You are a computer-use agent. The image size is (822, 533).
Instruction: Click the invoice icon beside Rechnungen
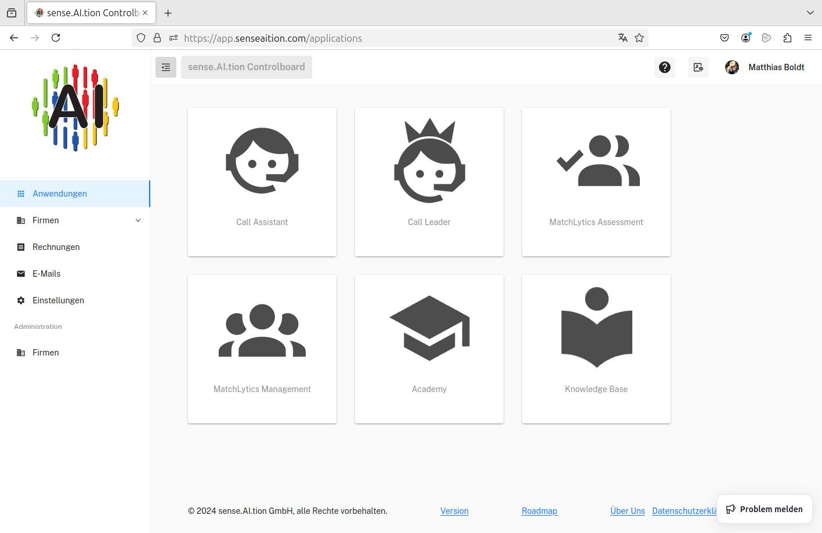point(21,247)
